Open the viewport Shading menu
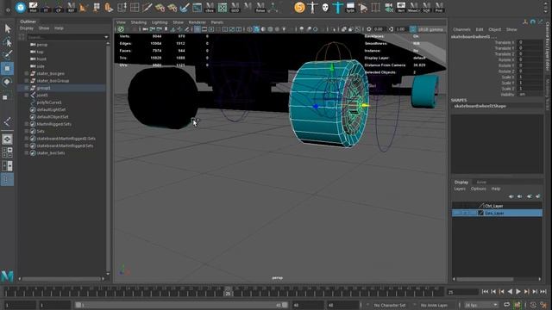 coord(138,22)
